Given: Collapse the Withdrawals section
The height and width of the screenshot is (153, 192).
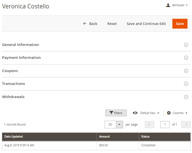Looking at the screenshot, I should (x=186, y=97).
